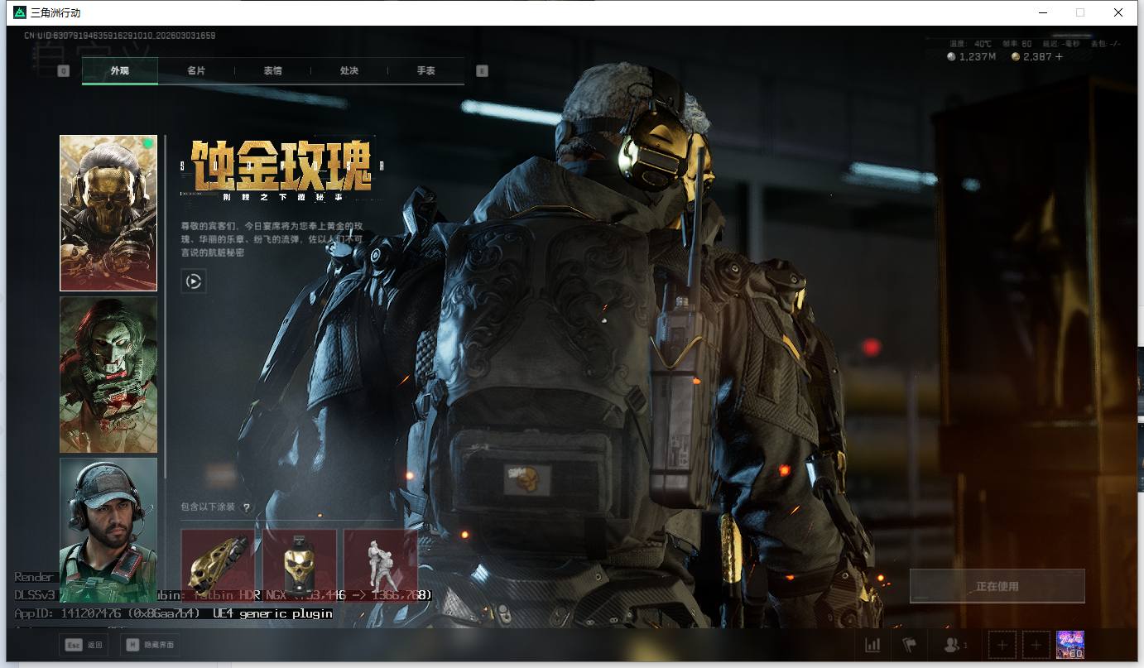Screen dimensions: 1144x668
Task: Click the Q key previous-tab icon
Action: coord(63,71)
